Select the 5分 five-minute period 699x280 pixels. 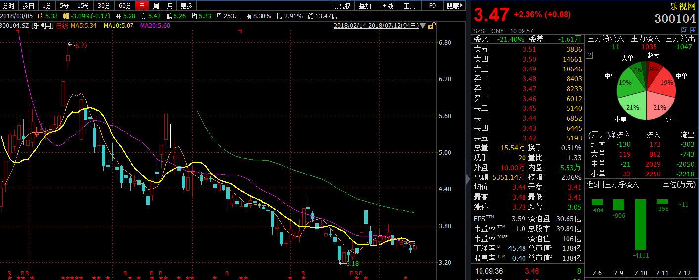pyautogui.click(x=64, y=6)
